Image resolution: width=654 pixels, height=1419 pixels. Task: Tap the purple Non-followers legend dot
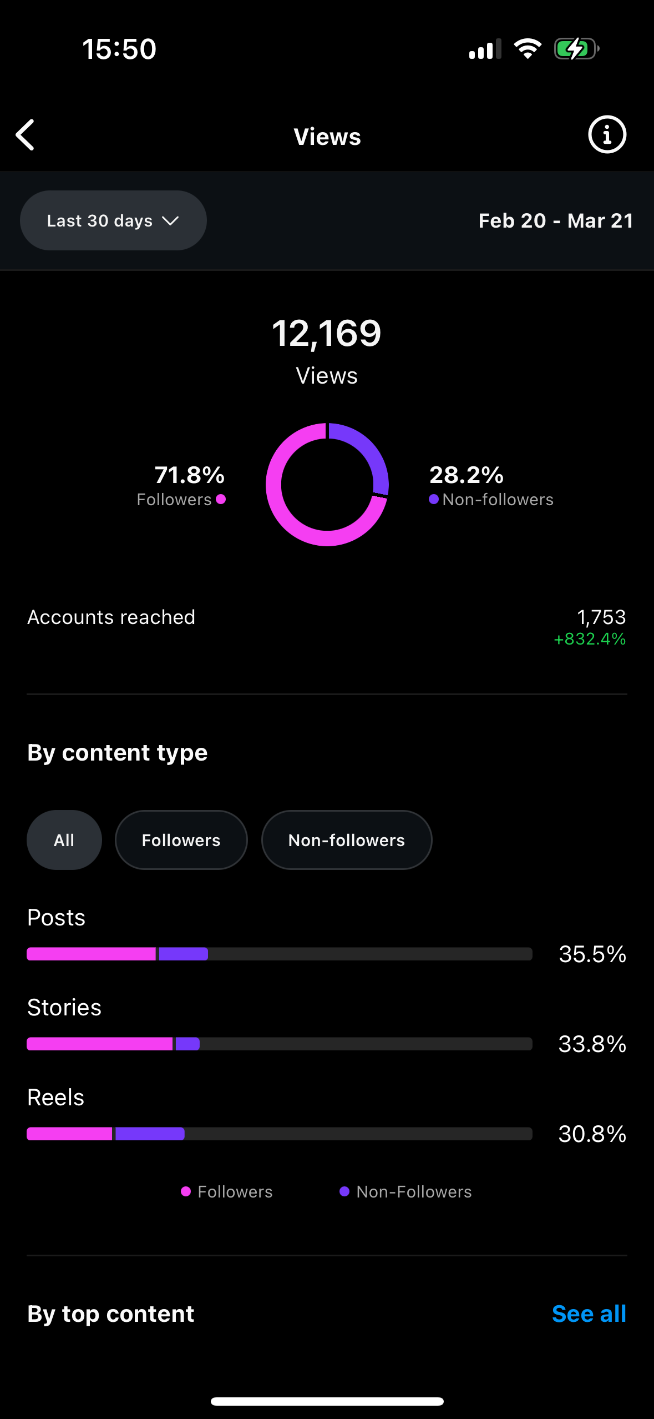point(434,499)
